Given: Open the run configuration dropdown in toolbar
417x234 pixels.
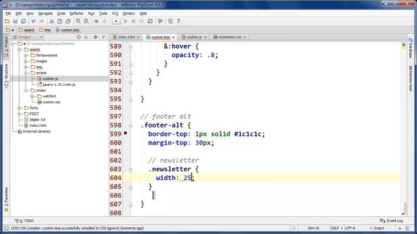Looking at the screenshot, I should pyautogui.click(x=116, y=21).
